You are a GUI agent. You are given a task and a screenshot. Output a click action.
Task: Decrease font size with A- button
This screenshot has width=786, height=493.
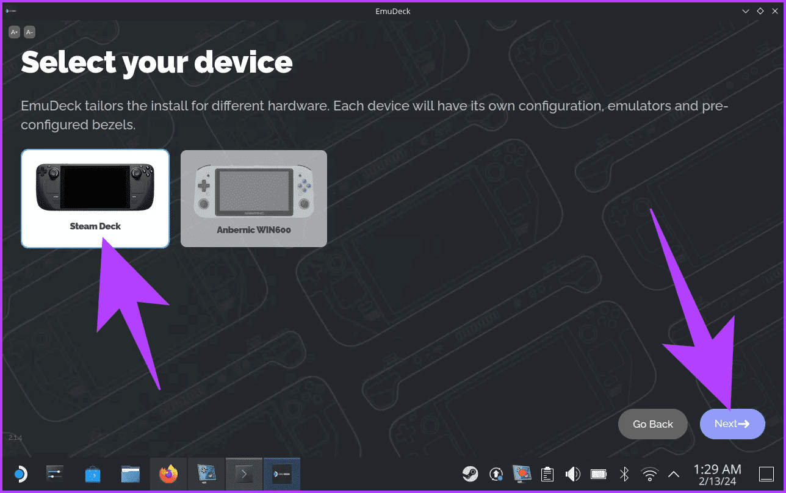(29, 32)
